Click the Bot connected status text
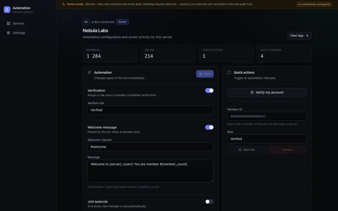Viewport: 338px width, 211px height. [104, 22]
